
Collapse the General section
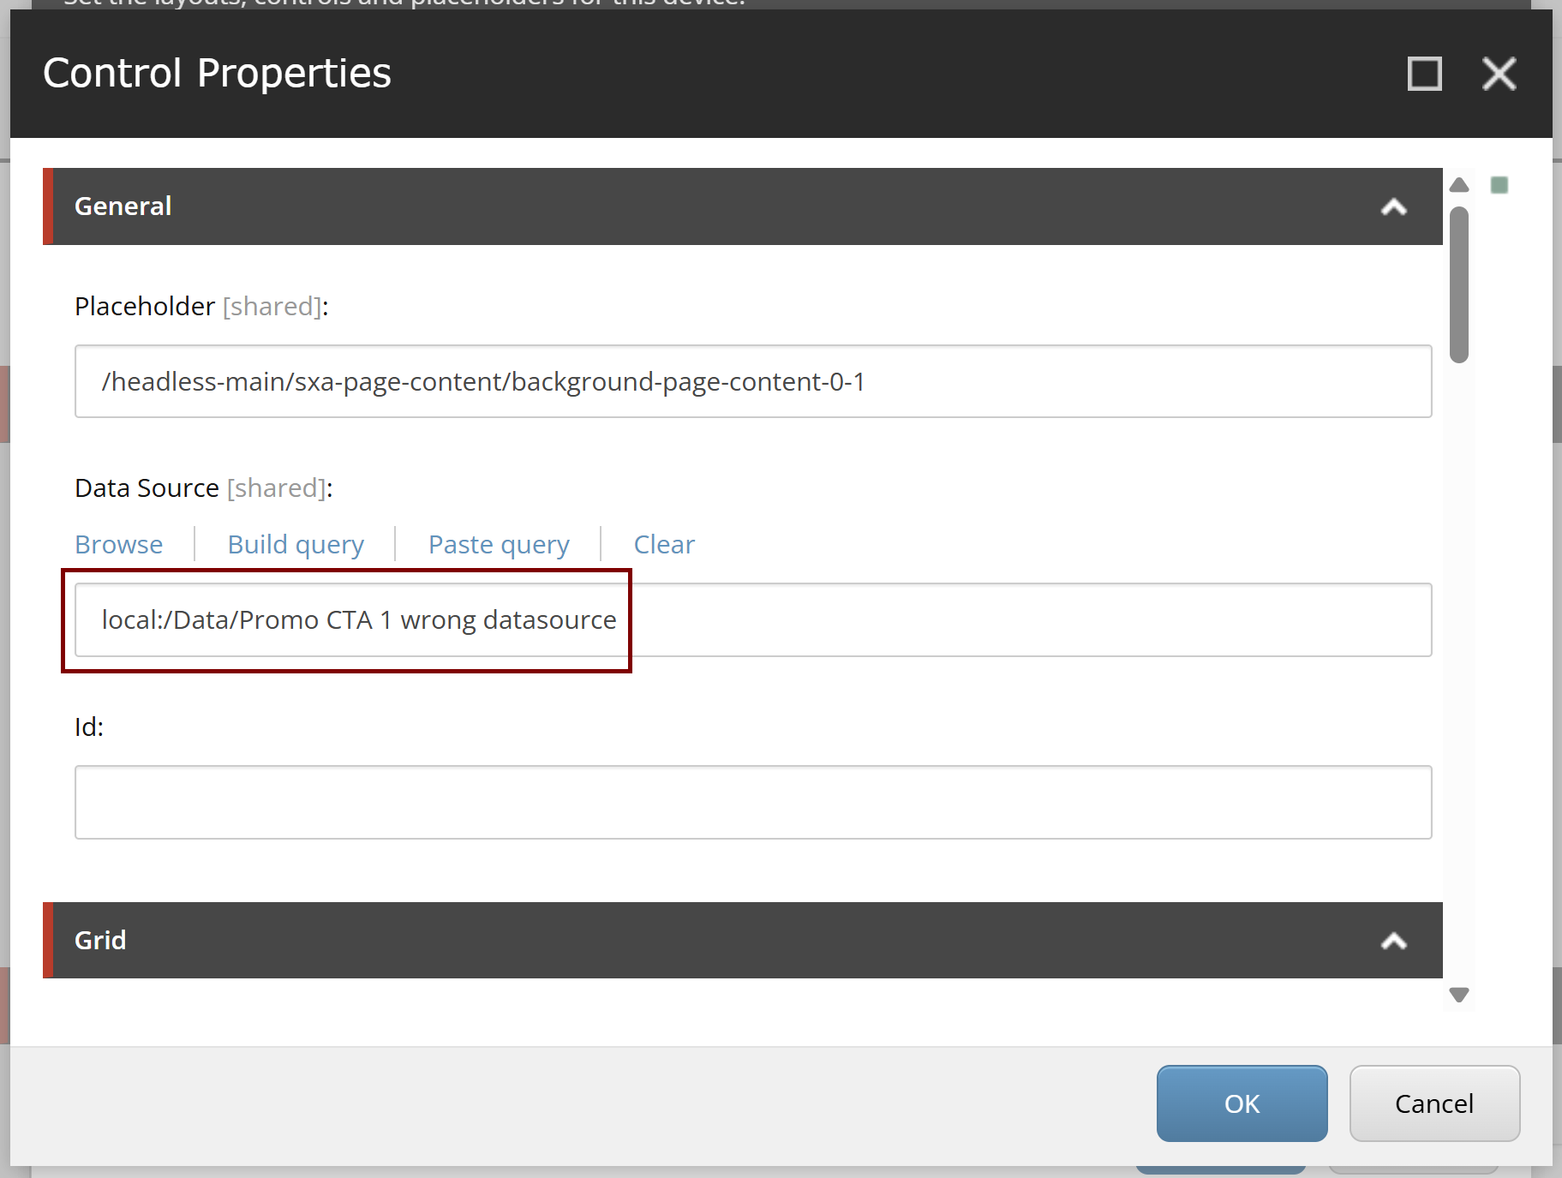1394,207
